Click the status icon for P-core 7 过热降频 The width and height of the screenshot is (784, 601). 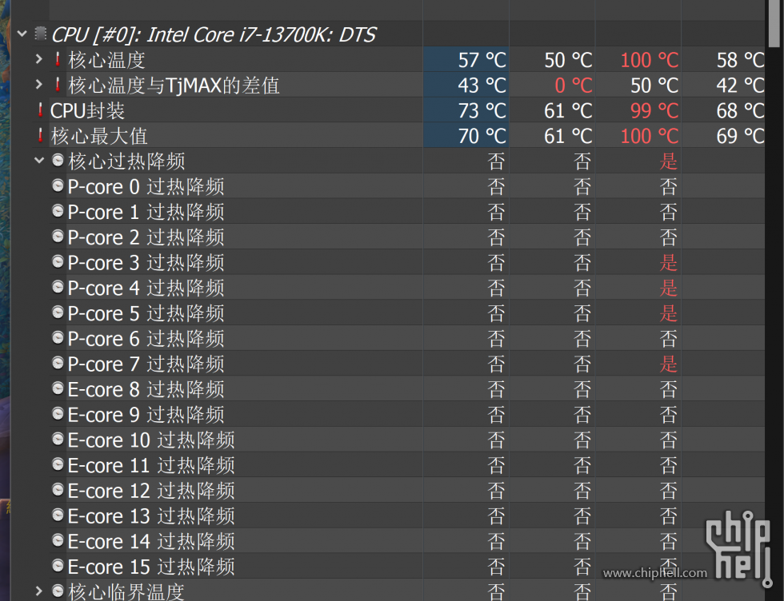coord(58,363)
